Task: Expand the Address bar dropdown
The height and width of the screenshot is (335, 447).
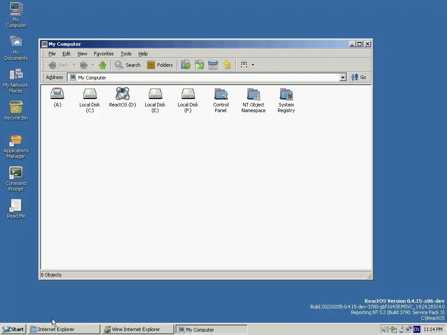Action: click(x=343, y=77)
